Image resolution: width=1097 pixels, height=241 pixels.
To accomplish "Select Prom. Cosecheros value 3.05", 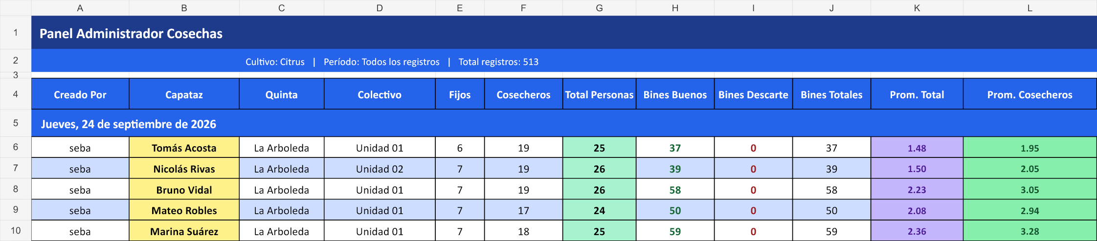I will [x=1030, y=190].
